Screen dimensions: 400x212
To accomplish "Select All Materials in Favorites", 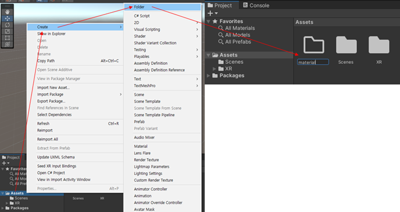I will click(x=240, y=28).
